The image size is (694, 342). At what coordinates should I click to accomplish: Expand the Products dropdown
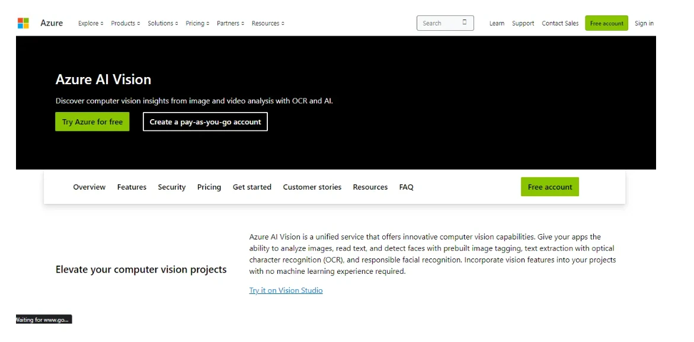(123, 24)
